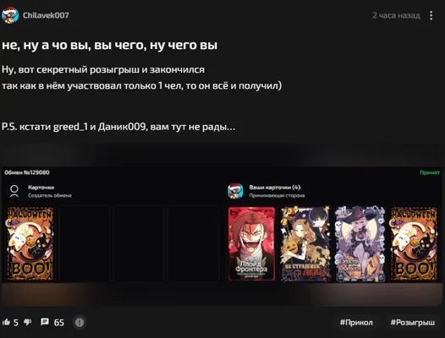
Task: Dislike the post with thumbs down
Action: point(28,322)
